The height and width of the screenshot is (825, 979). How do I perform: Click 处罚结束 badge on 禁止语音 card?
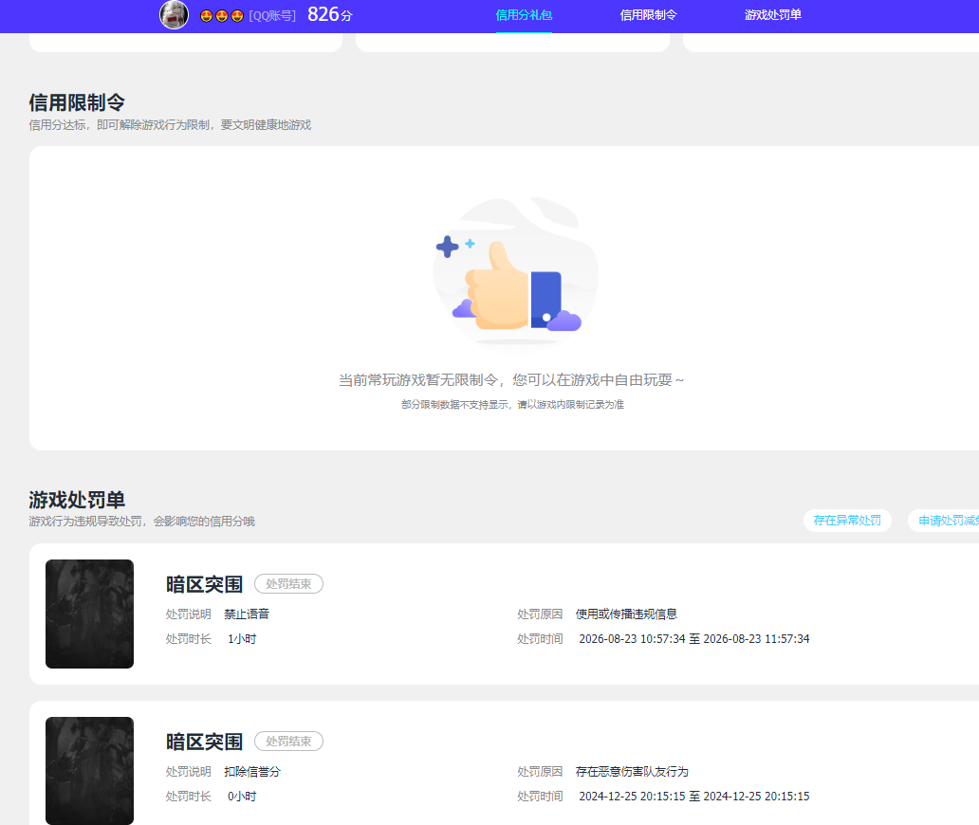click(x=288, y=584)
